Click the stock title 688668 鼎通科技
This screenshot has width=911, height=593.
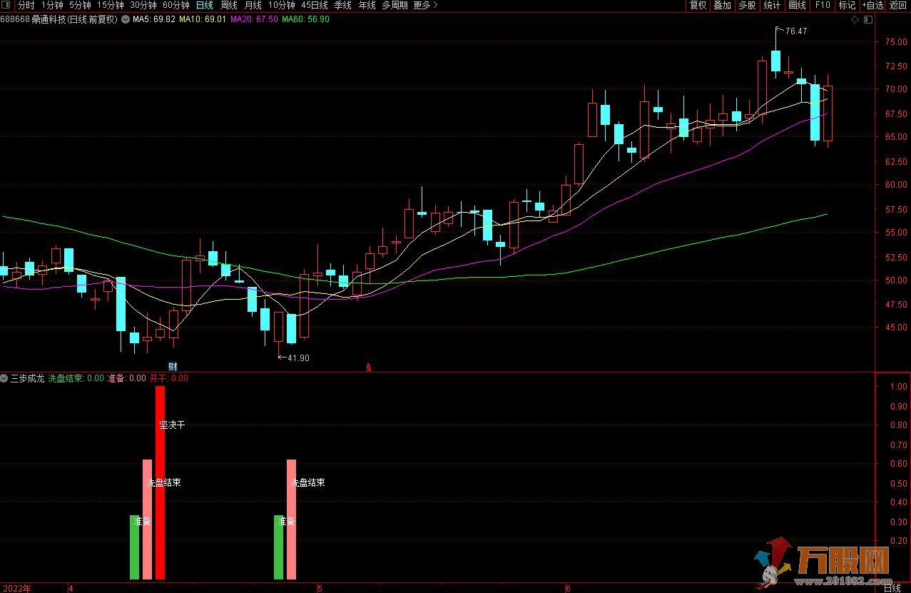(59, 19)
